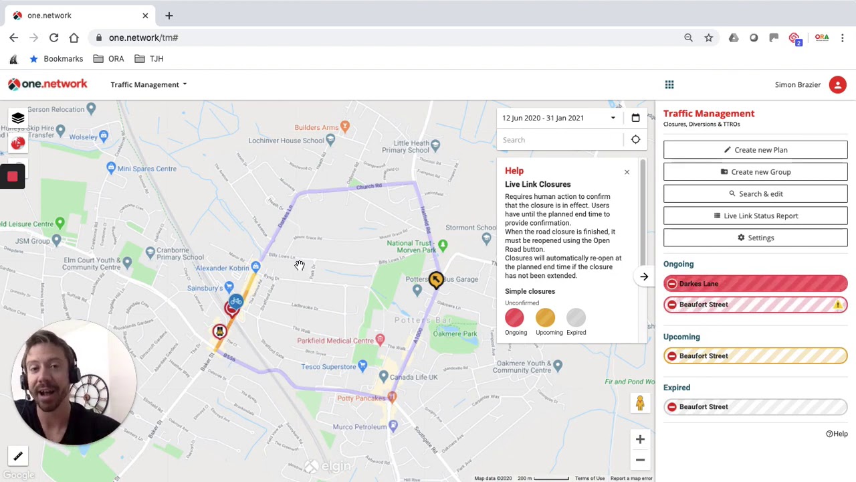Open the Bookmarks bar item

(56, 59)
